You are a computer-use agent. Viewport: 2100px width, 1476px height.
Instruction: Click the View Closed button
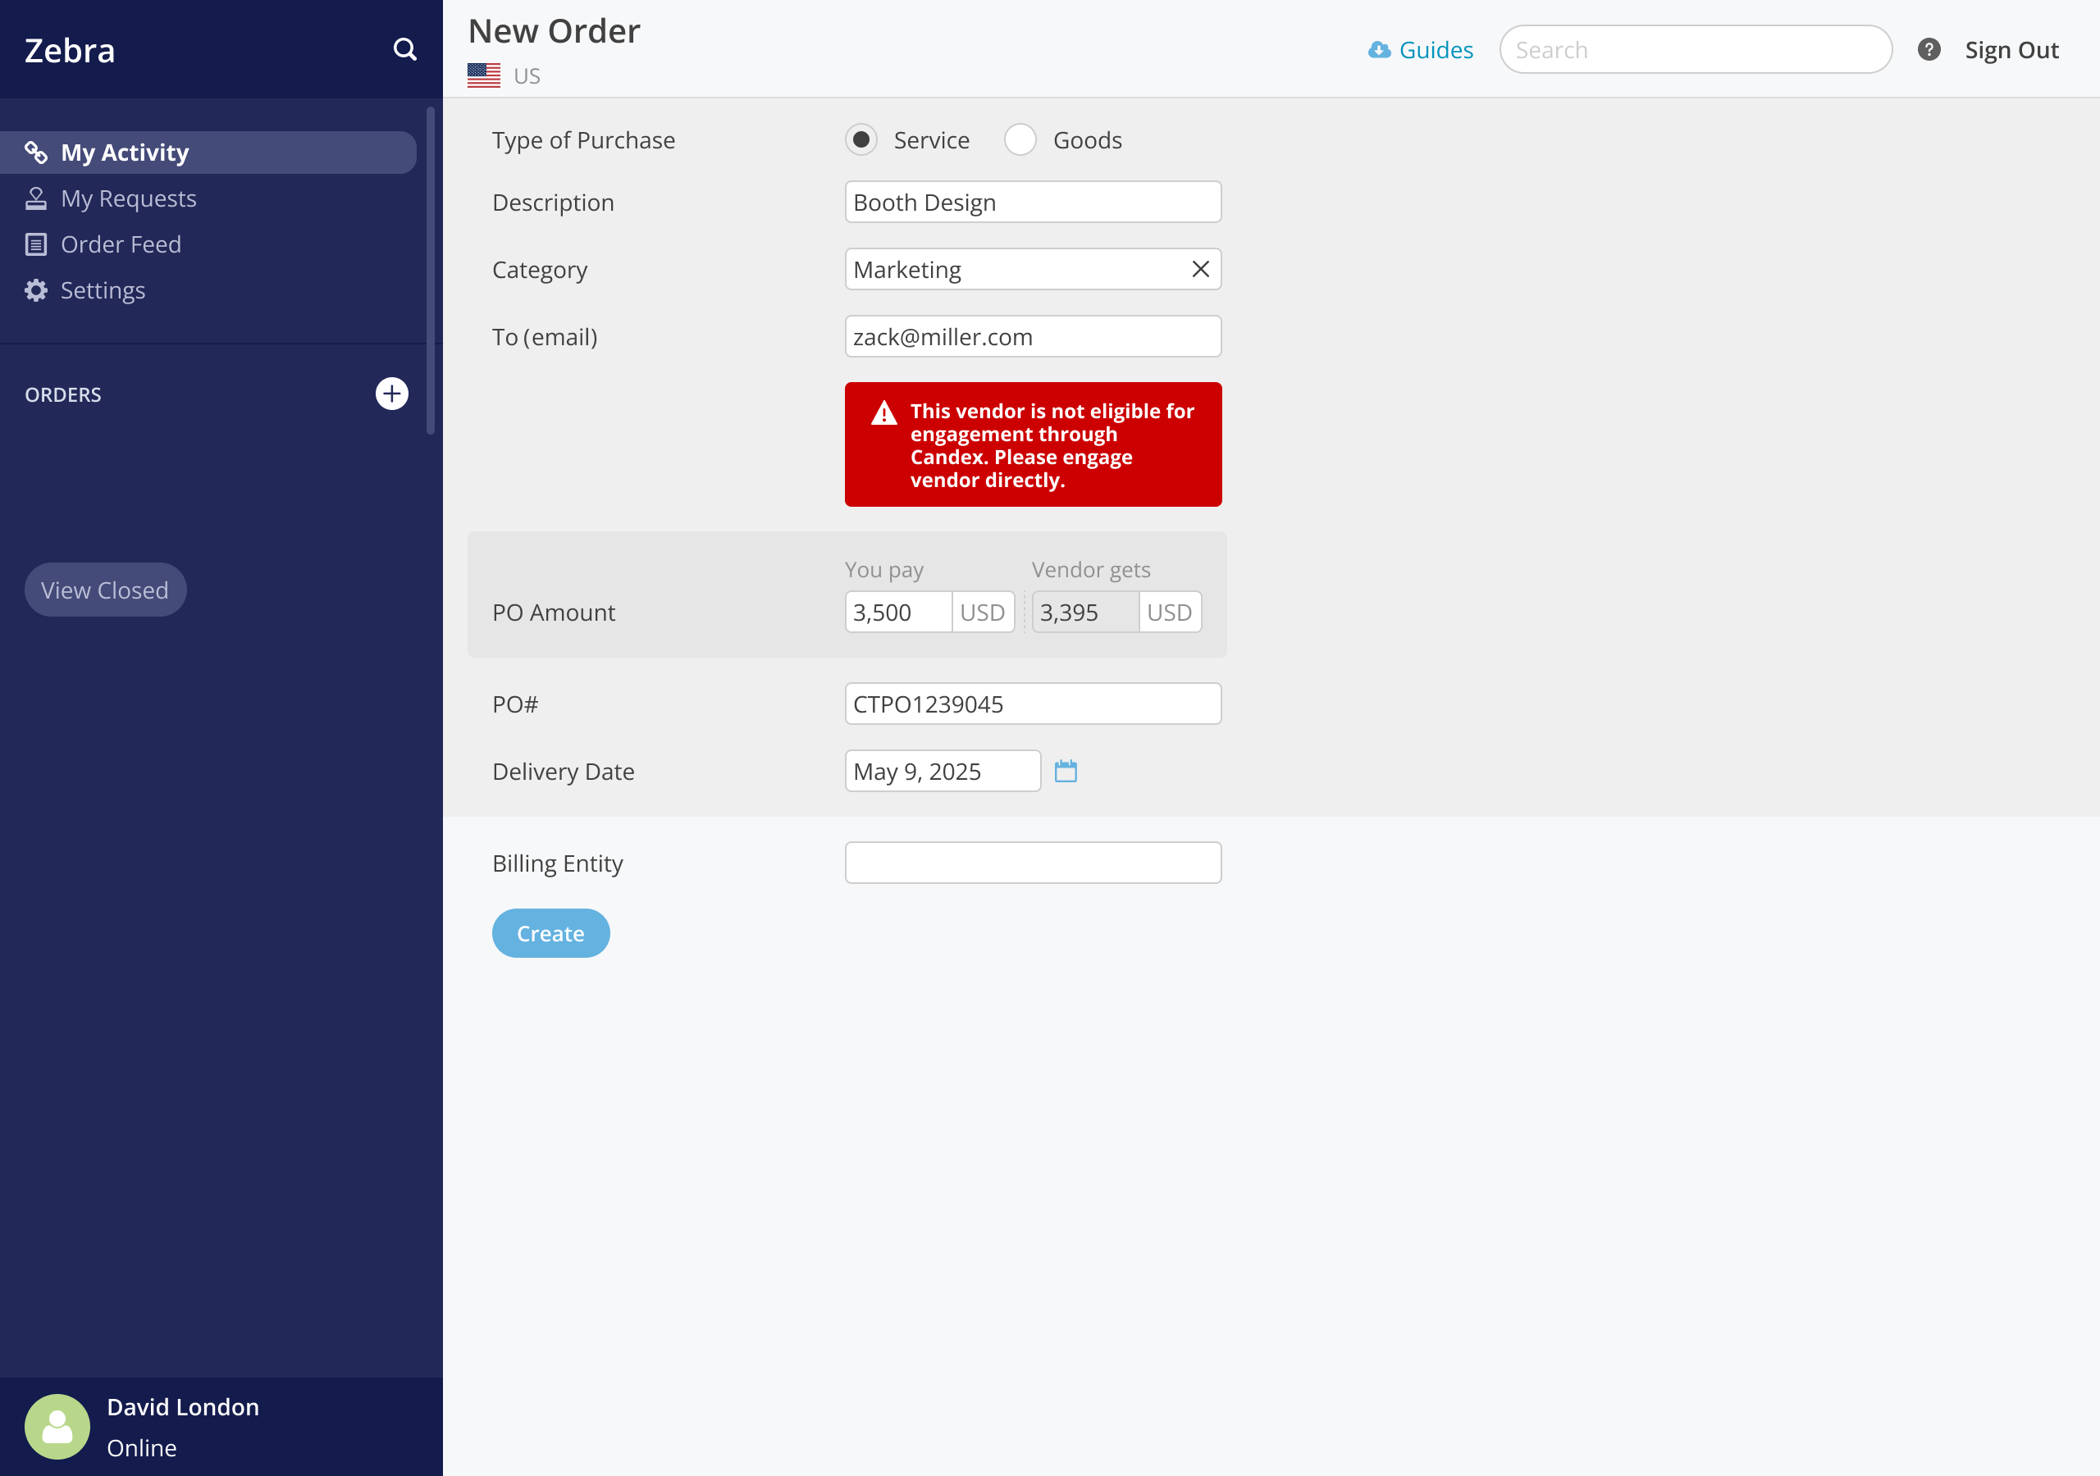[105, 590]
